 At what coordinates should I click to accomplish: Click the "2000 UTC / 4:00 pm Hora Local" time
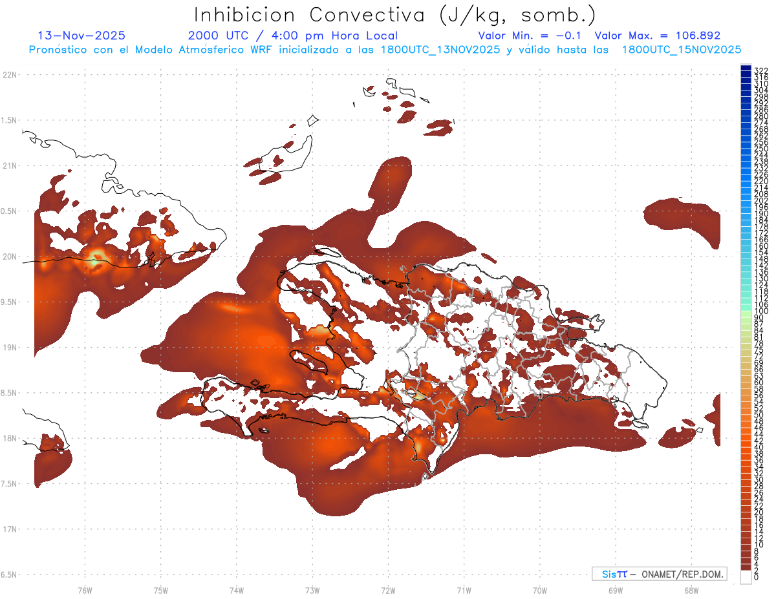coord(293,36)
